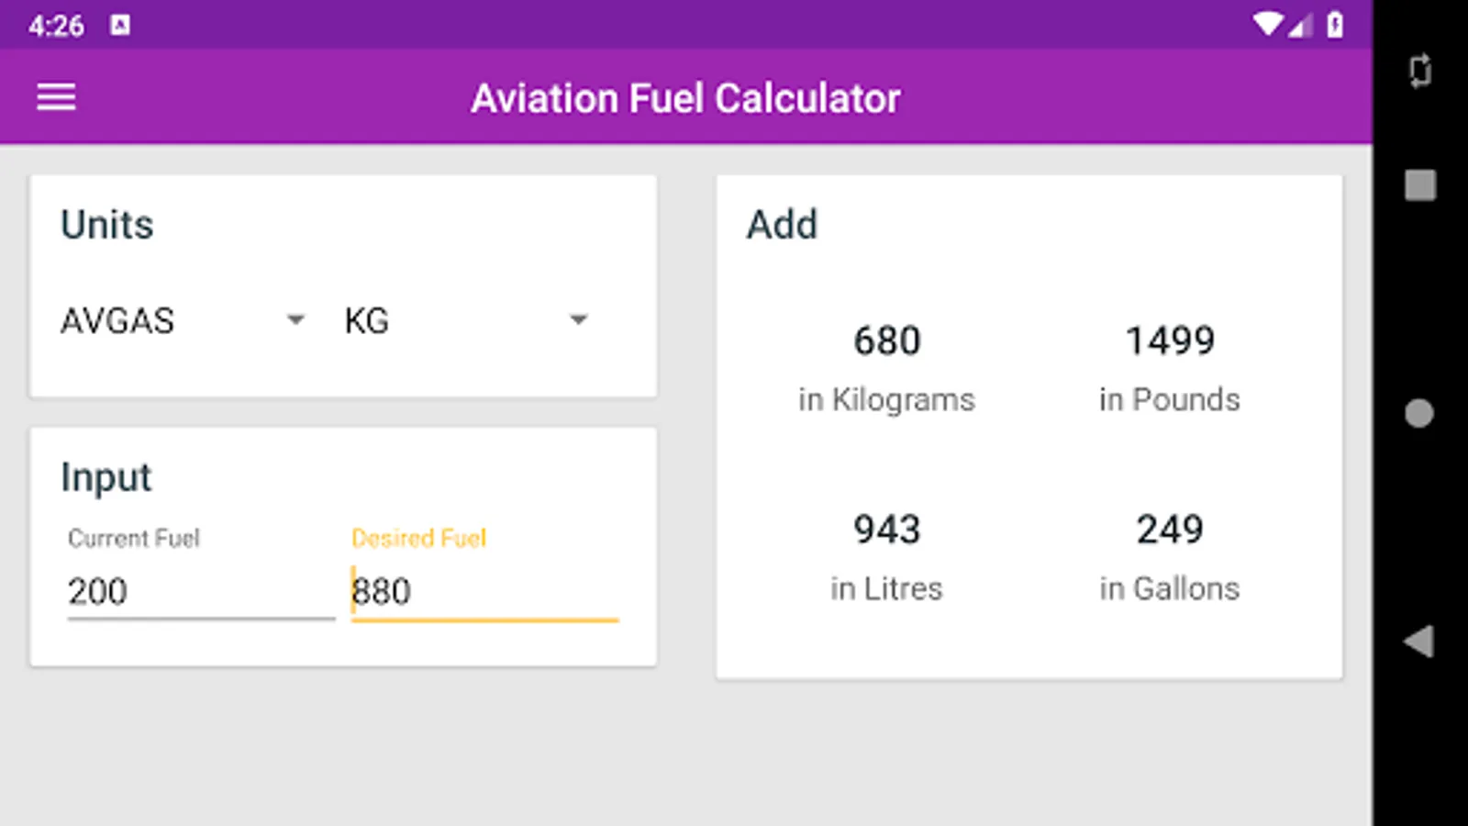Open the hamburger navigation menu
The image size is (1468, 826).
point(56,97)
